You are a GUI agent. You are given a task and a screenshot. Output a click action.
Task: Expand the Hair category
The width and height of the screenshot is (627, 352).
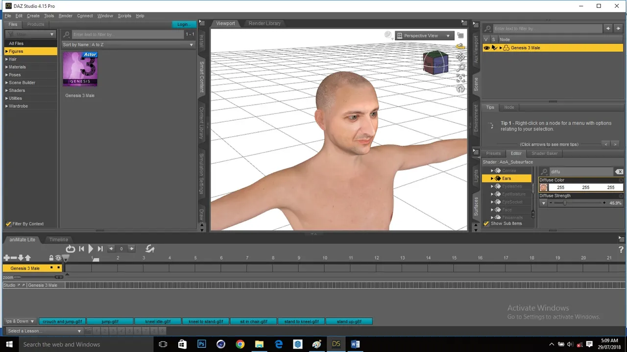pyautogui.click(x=7, y=59)
